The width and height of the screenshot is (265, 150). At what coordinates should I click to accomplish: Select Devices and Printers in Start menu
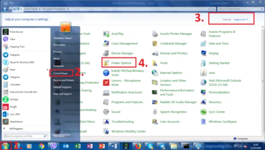tap(63, 80)
